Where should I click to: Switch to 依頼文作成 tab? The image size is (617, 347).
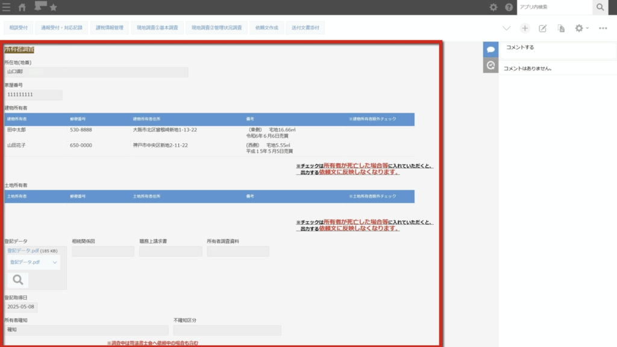click(x=267, y=28)
